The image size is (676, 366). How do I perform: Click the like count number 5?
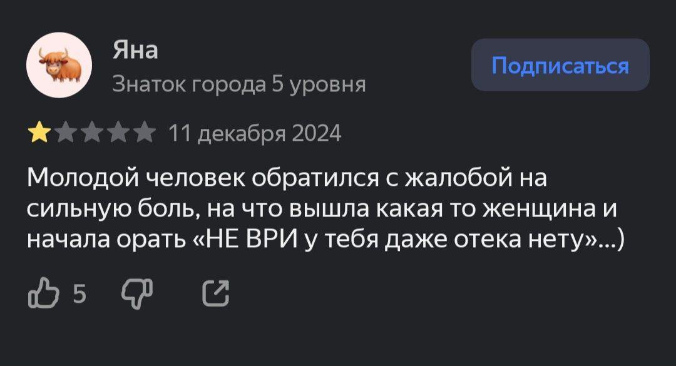[x=79, y=293]
